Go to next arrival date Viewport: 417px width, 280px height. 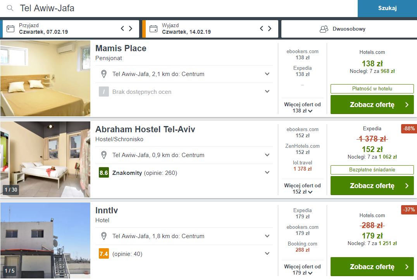(x=131, y=28)
